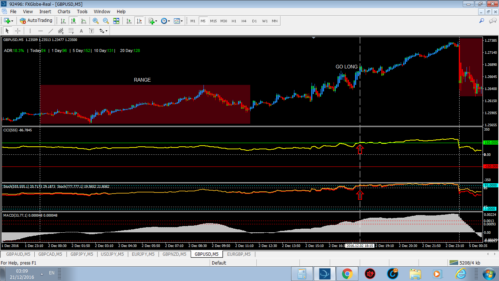Choose the text label tool
The height and width of the screenshot is (281, 499).
pos(91,31)
